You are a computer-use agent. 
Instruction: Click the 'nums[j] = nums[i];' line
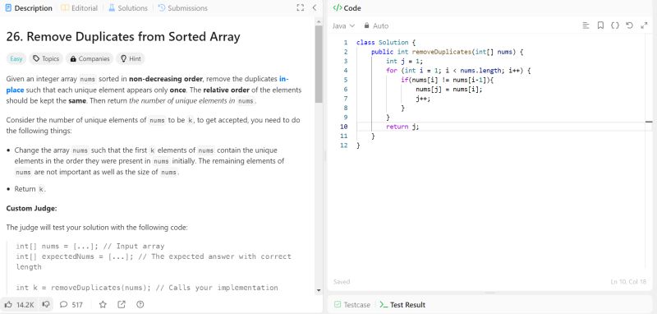click(448, 90)
